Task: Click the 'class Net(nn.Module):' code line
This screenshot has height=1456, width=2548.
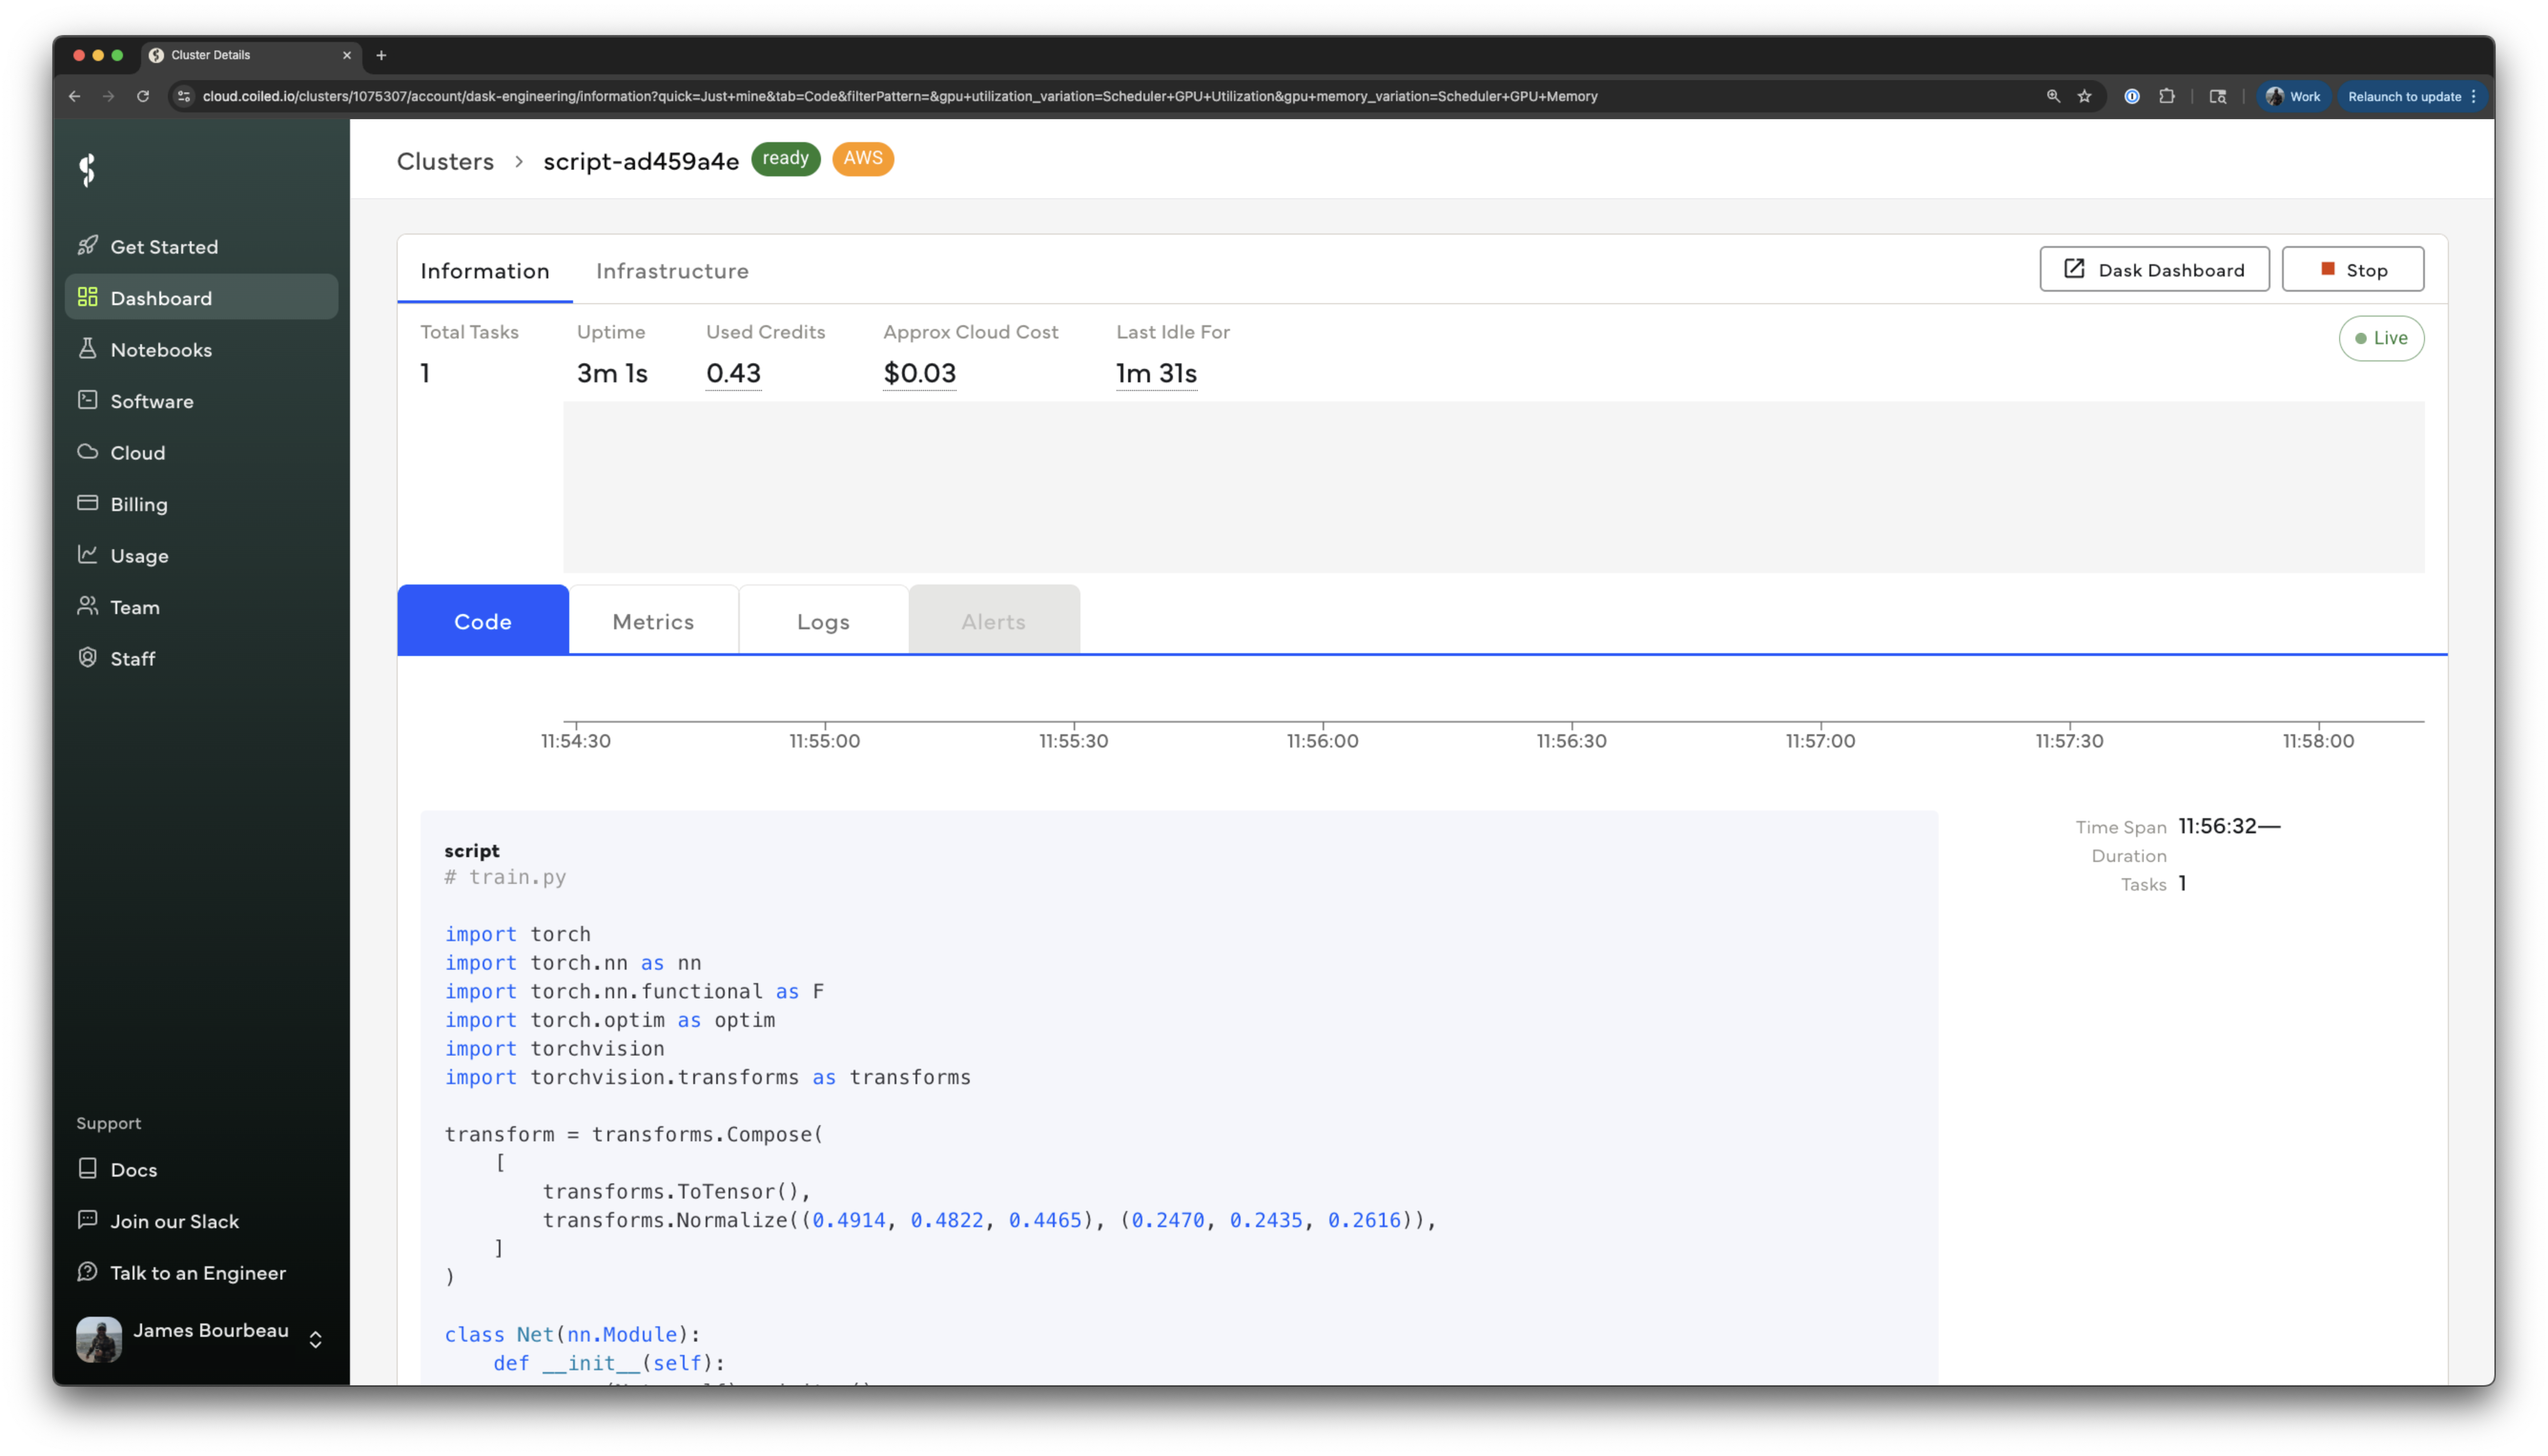Action: point(572,1334)
